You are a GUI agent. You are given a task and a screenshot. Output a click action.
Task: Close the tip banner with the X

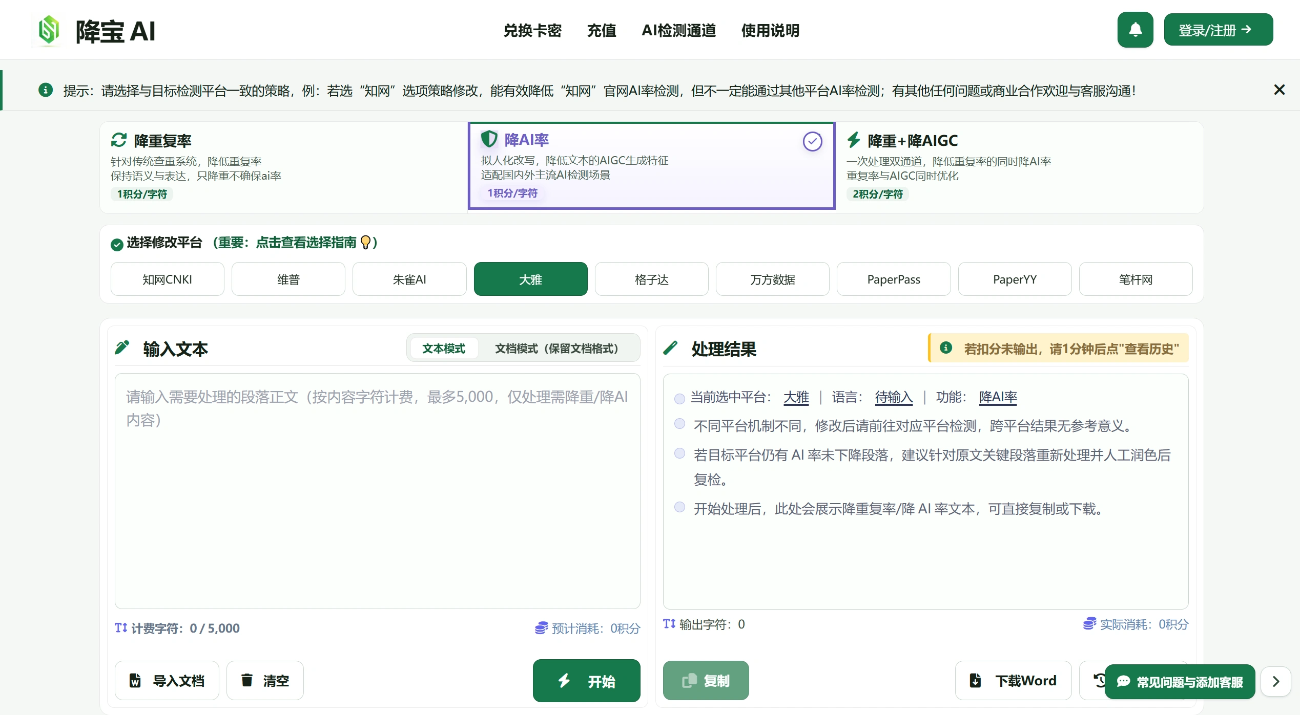coord(1279,90)
